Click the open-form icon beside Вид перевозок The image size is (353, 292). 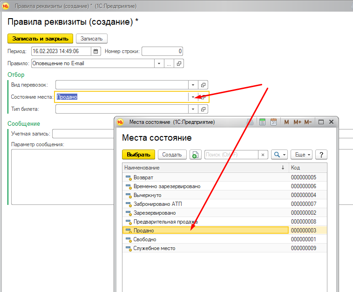click(x=203, y=85)
